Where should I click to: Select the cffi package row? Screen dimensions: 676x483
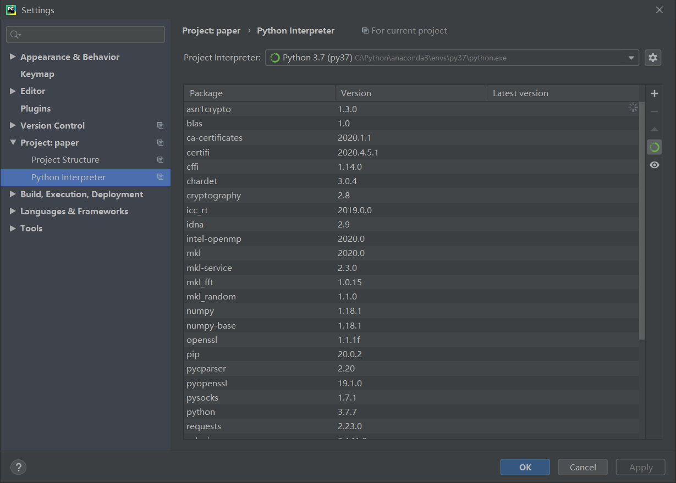pos(411,166)
